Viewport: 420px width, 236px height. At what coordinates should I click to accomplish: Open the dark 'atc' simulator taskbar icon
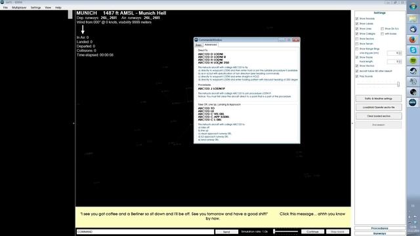tap(413, 102)
